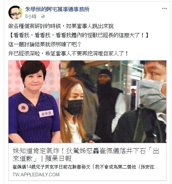This screenshot has height=184, width=172.
Task: Click the page's cartoon profile avatar
Action: click(x=15, y=13)
